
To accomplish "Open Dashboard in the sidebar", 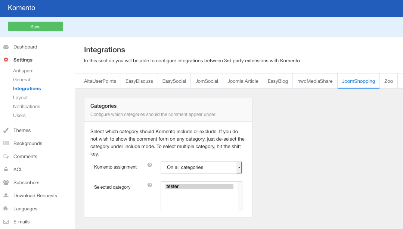I will [25, 47].
